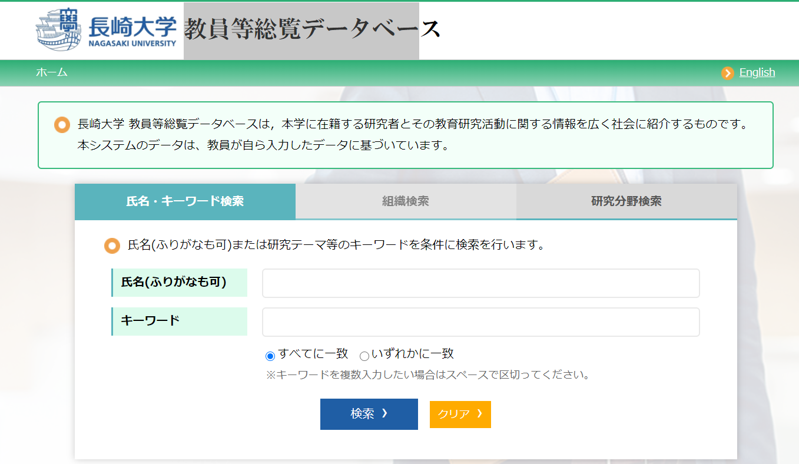Screen dimensions: 799x464
Task: Open the 研究分野検索 tab
Action: [x=626, y=201]
